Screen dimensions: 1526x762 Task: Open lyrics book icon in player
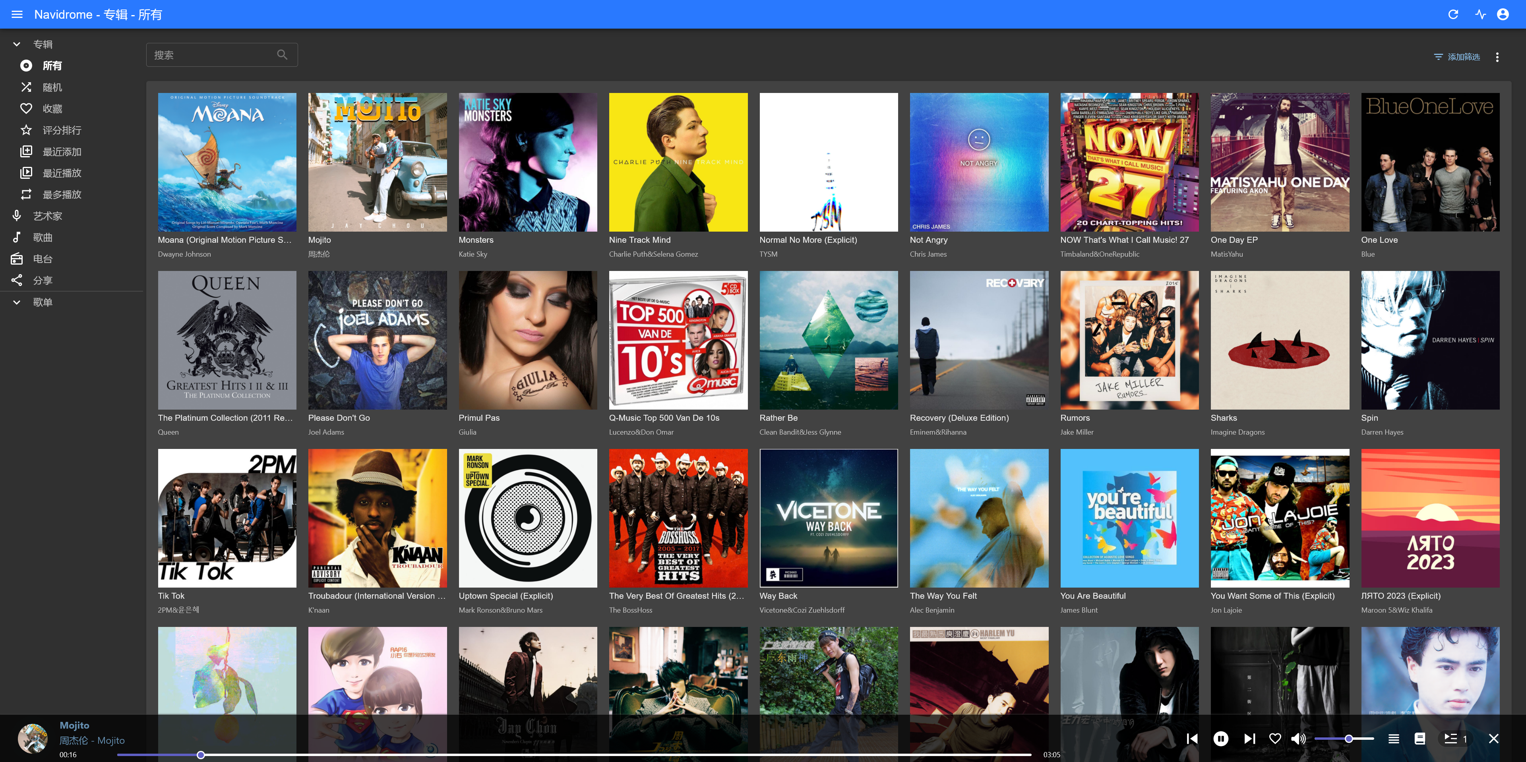click(x=1420, y=738)
